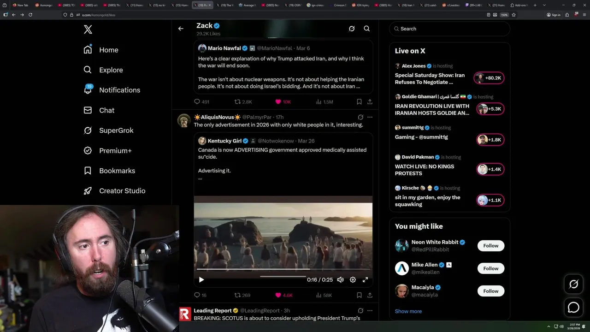Screen dimensions: 590x332
Task: View the 58K views analytics icon
Action: [324, 295]
